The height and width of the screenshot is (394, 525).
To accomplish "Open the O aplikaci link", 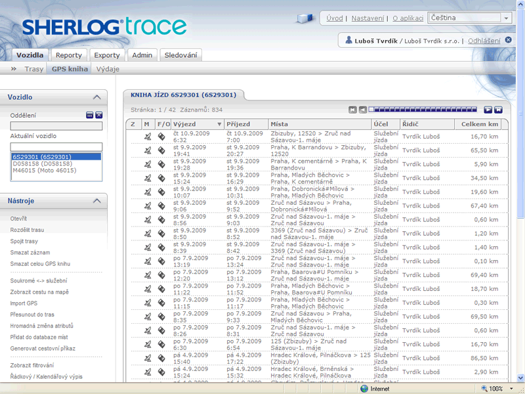I will (x=408, y=18).
